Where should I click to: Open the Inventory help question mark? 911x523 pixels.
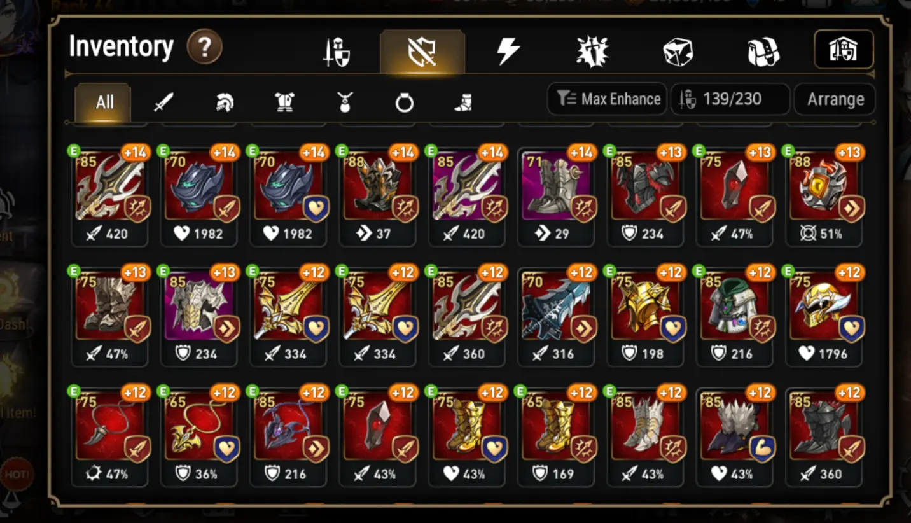[204, 47]
